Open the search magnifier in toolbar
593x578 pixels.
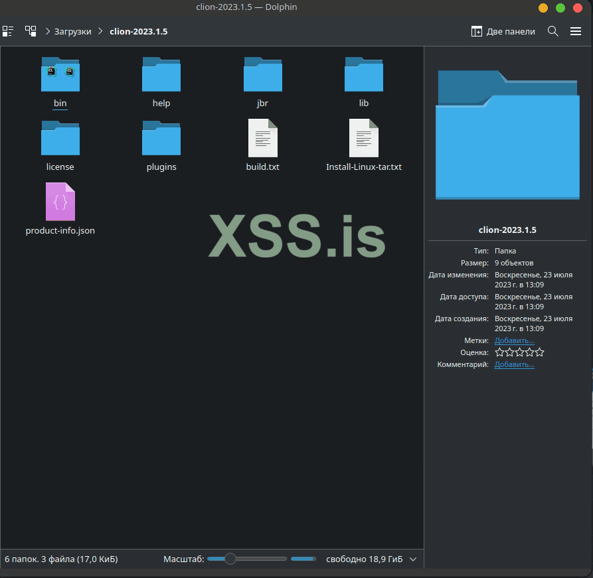pyautogui.click(x=552, y=31)
